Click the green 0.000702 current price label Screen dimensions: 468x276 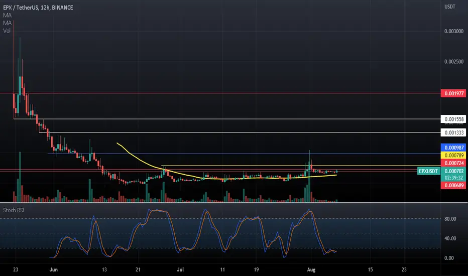click(x=453, y=171)
